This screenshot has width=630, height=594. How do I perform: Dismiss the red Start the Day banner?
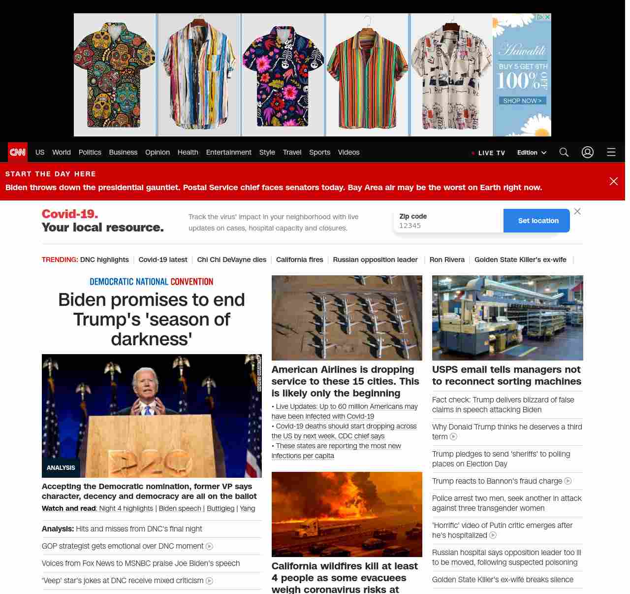pyautogui.click(x=614, y=181)
